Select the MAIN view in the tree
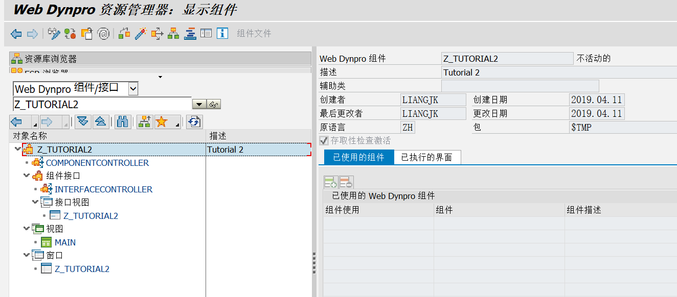 [x=65, y=242]
